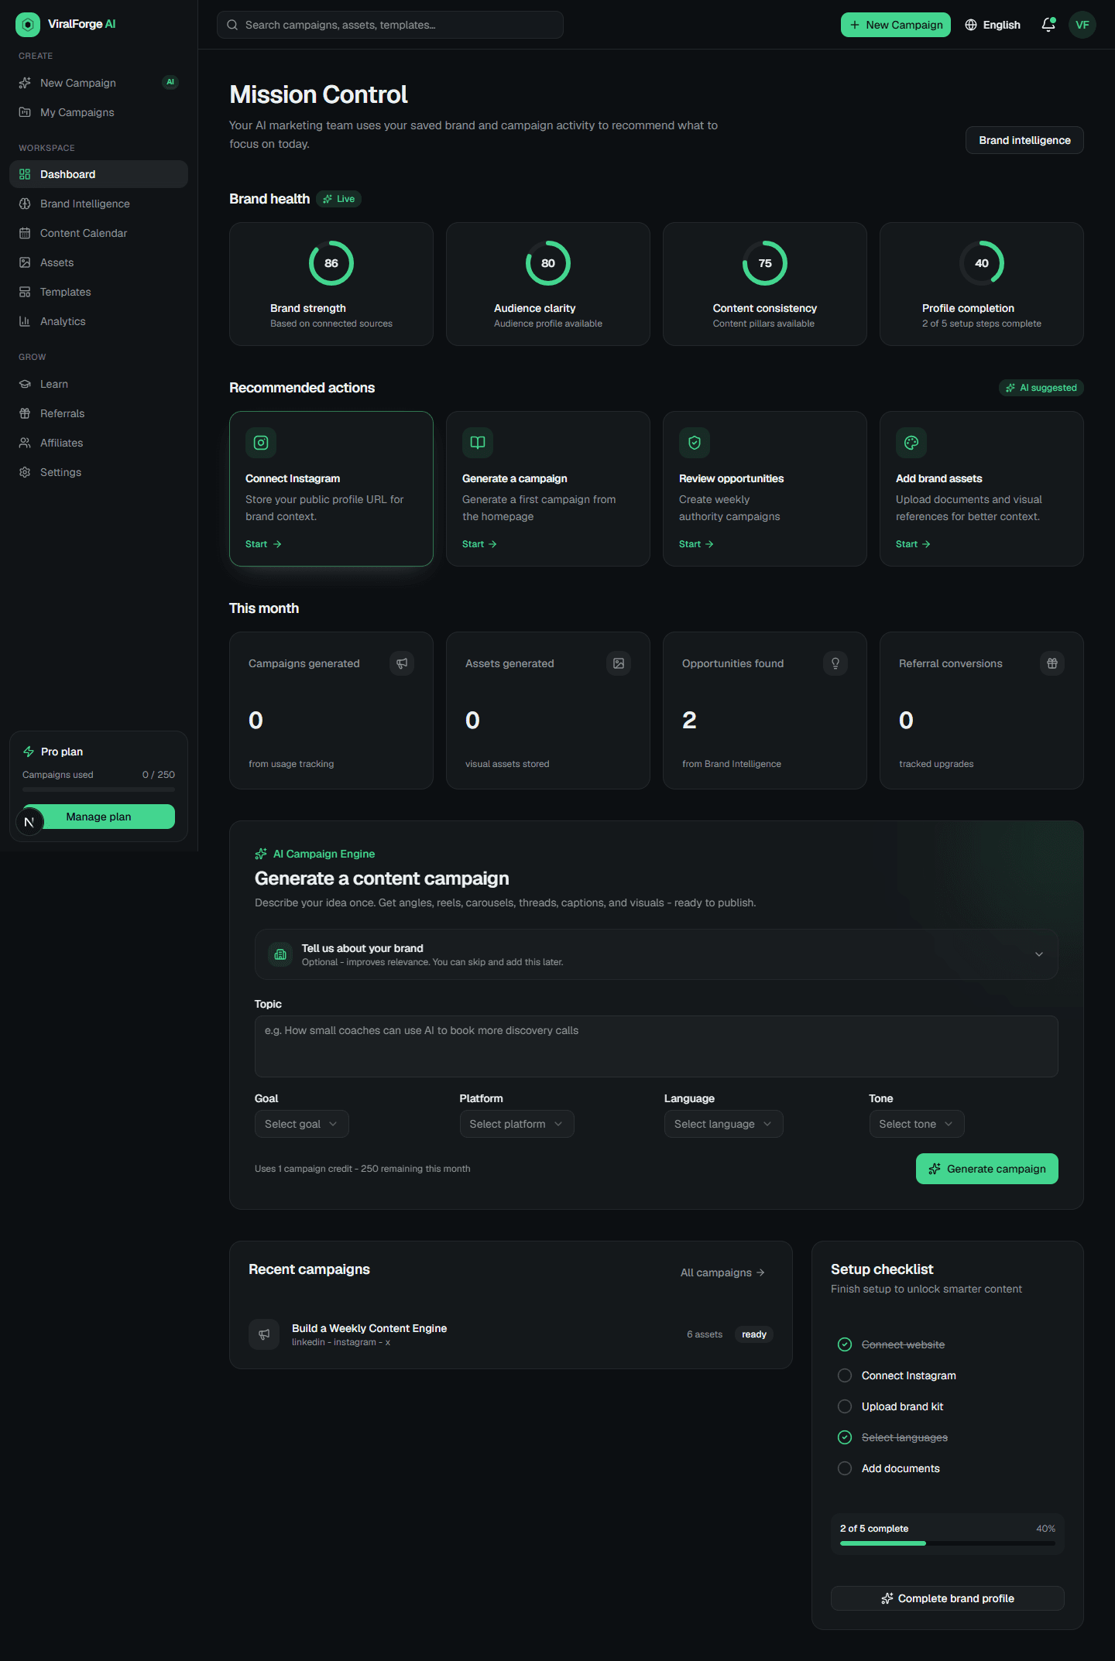
Task: Toggle the Connect website checklist circle
Action: [x=845, y=1344]
